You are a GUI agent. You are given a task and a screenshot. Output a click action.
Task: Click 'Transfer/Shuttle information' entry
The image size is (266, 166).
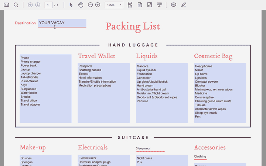tap(97, 82)
